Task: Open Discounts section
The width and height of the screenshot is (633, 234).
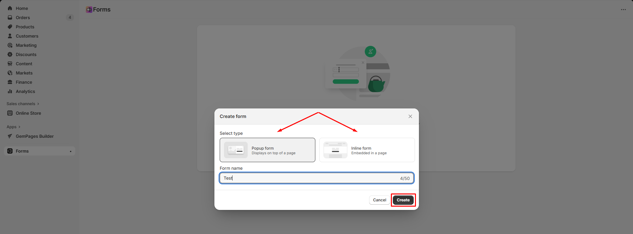Action: [40, 54]
